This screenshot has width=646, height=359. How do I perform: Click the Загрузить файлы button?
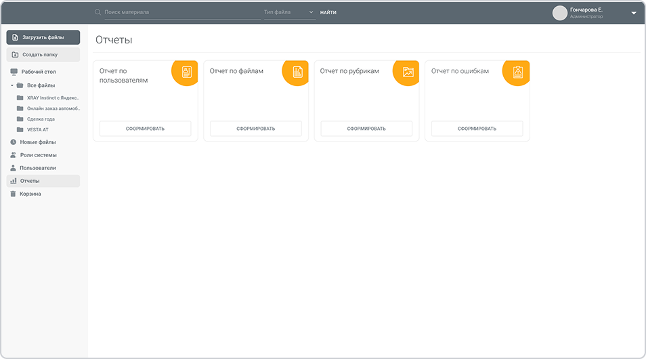(43, 37)
